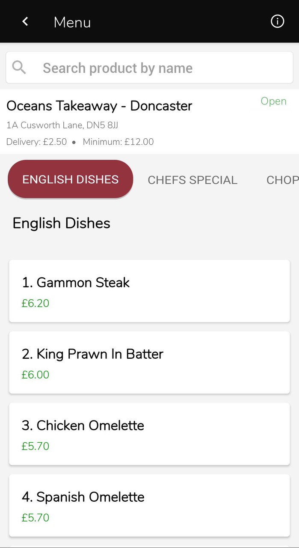
Task: Click the Minimum £12.00 order text
Action: coord(118,142)
